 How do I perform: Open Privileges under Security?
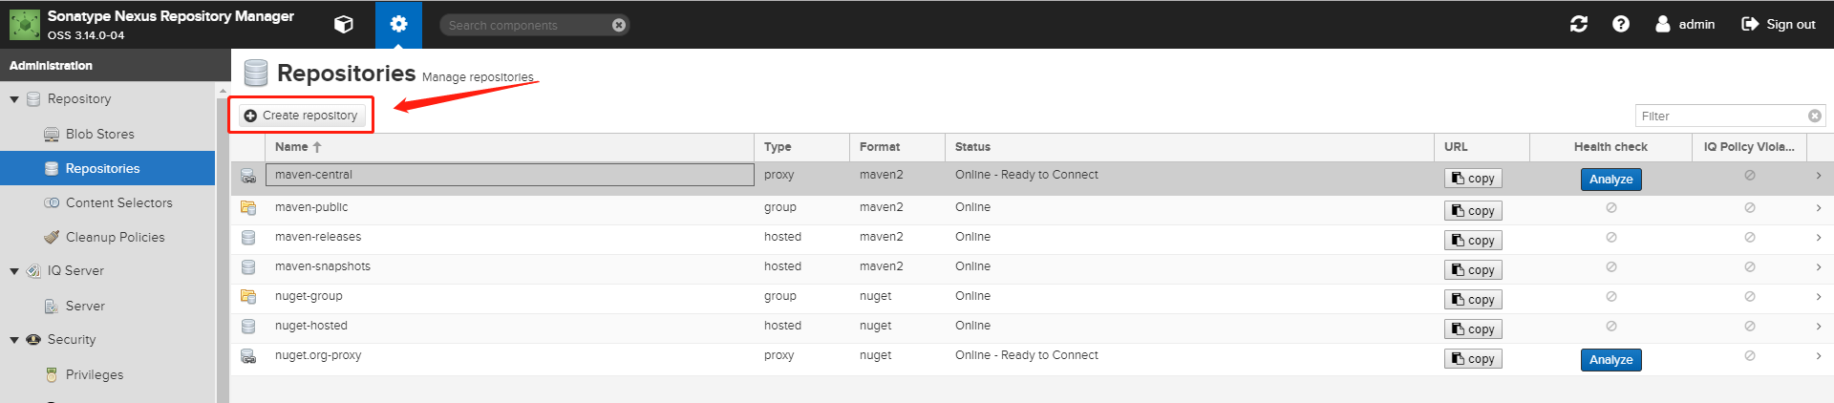(x=94, y=374)
